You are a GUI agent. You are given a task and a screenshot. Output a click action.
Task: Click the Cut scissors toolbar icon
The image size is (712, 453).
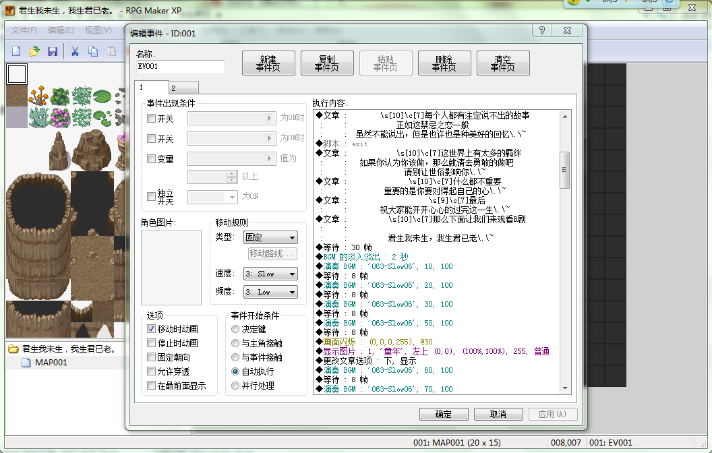(75, 51)
